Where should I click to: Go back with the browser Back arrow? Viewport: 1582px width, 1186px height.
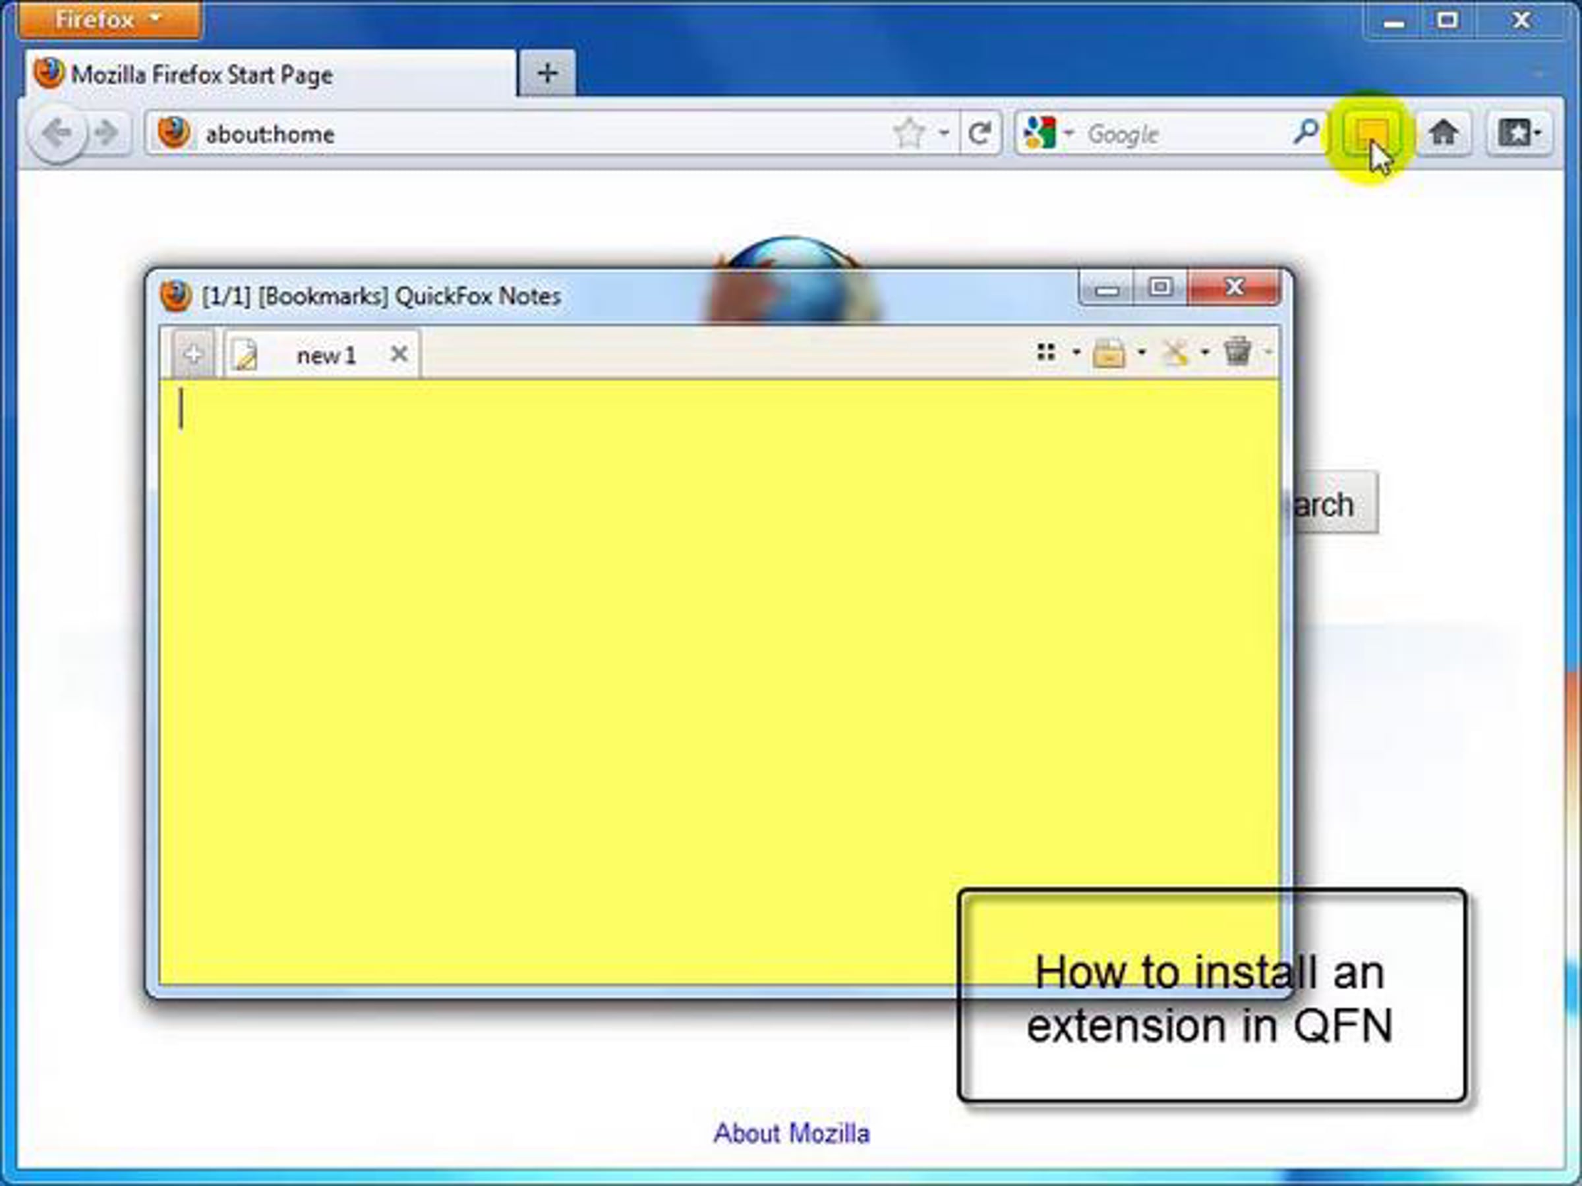[57, 133]
